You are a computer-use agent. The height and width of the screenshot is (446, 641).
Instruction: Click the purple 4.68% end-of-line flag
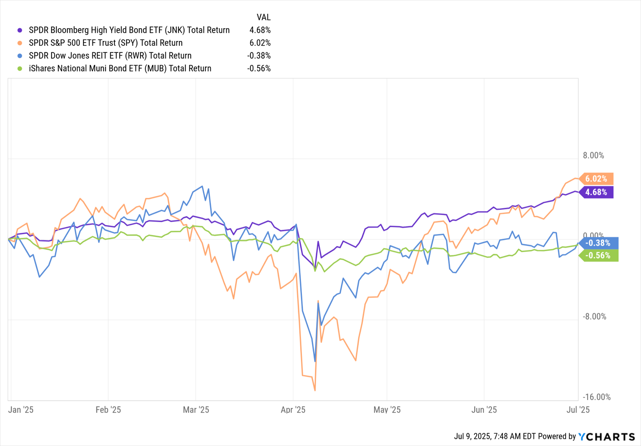596,192
